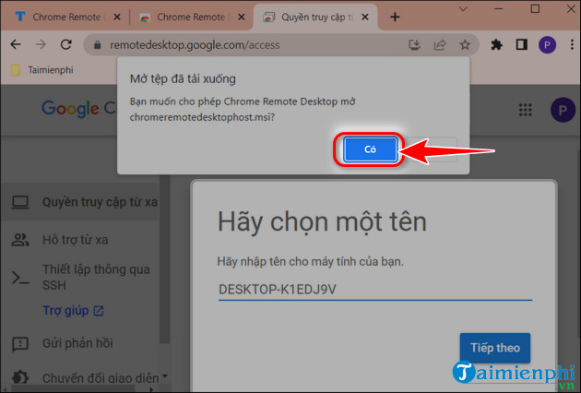Bookmark this page with the star icon
Screen dimensions: 581x393
pos(465,45)
